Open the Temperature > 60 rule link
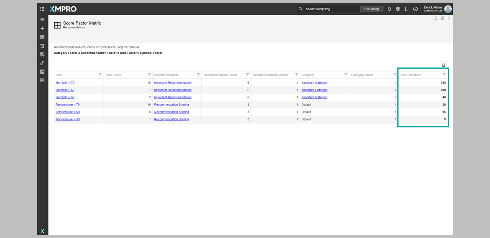The width and height of the screenshot is (490, 238). [x=68, y=112]
